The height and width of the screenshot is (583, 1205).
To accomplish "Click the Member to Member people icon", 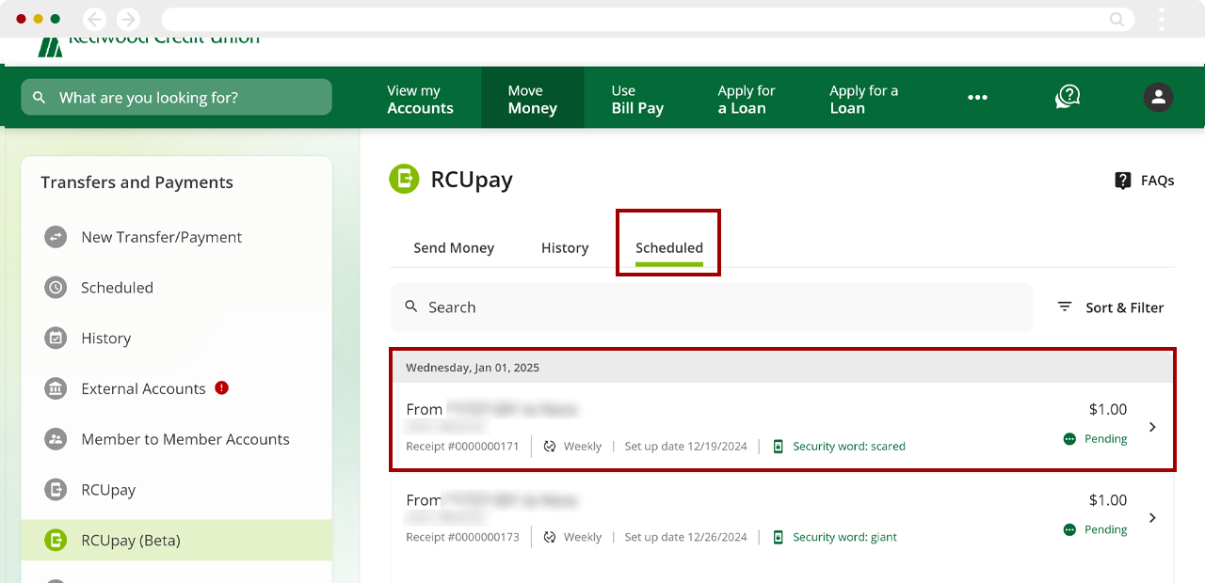I will tap(56, 439).
